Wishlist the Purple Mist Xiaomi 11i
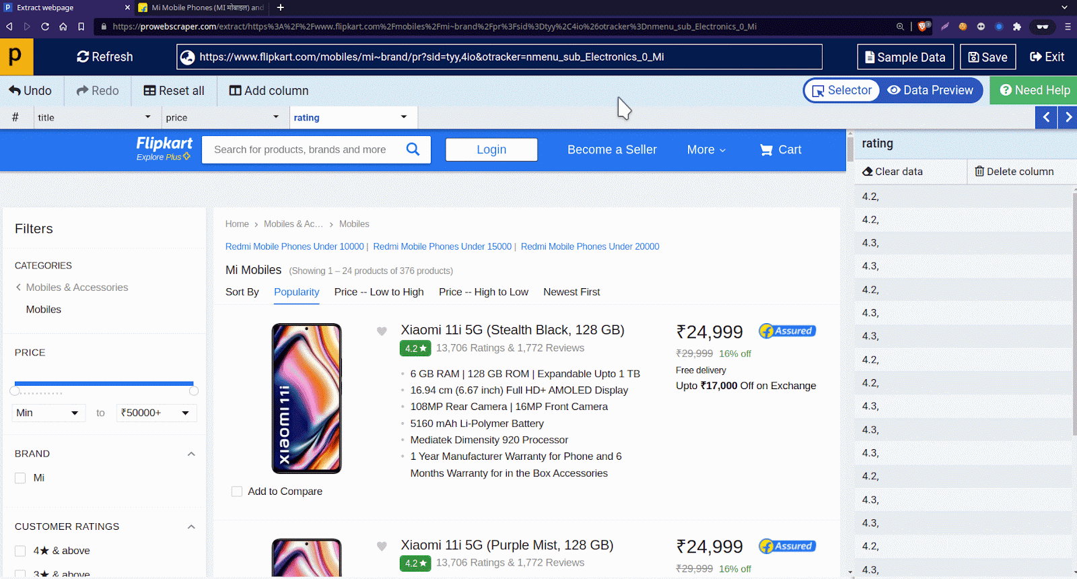1077x579 pixels. click(x=382, y=546)
